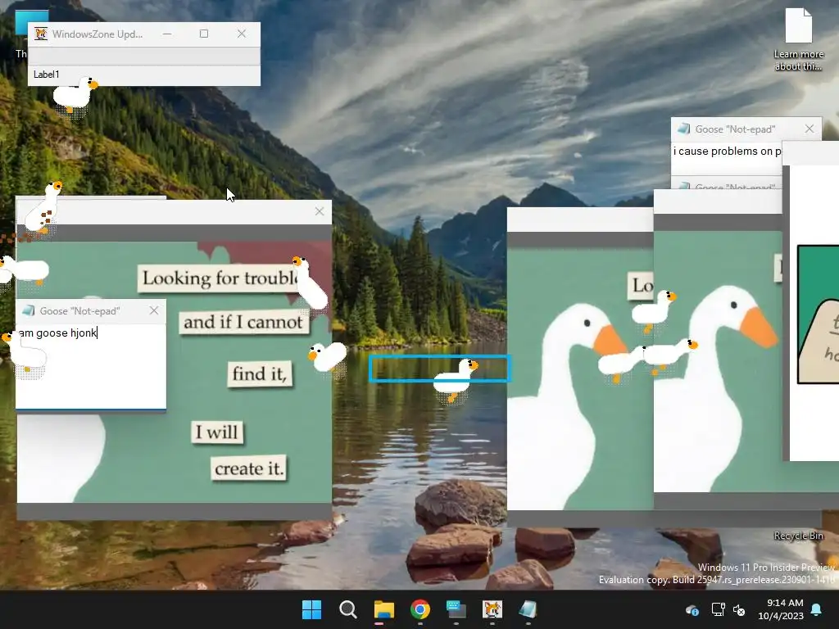Screen dimensions: 839x629
Task: Click the notepad icon in 'am goose hjonk' window
Action: 29,310
